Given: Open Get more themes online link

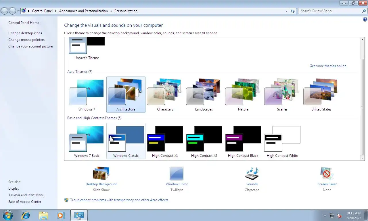Looking at the screenshot, I should (328, 66).
